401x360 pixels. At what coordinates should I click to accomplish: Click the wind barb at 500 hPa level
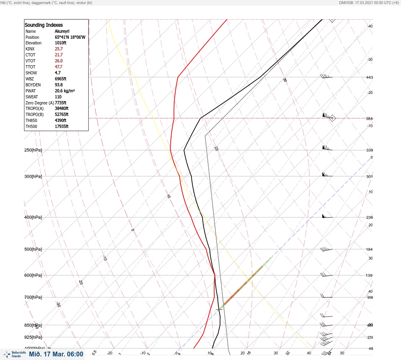click(x=326, y=249)
